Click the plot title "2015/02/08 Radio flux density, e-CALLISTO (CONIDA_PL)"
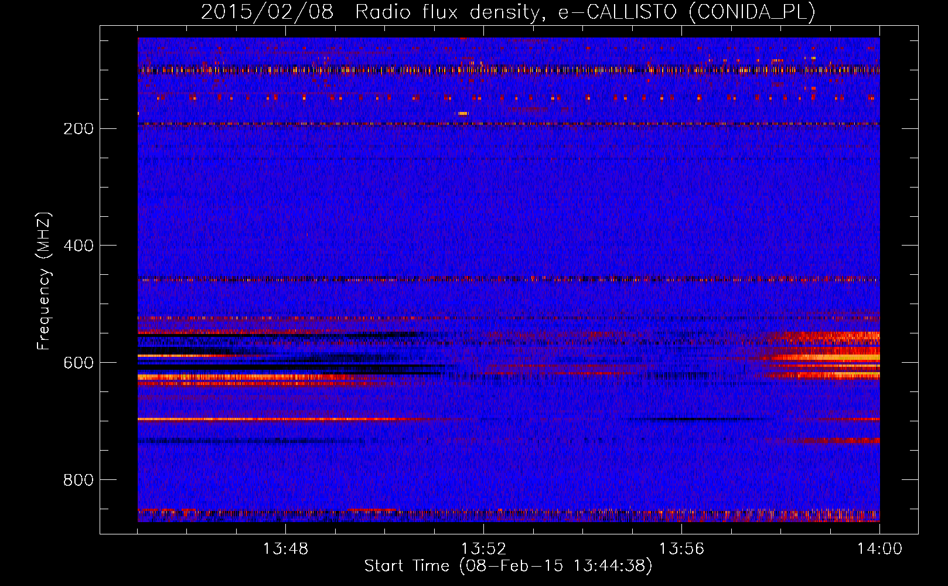 click(508, 12)
